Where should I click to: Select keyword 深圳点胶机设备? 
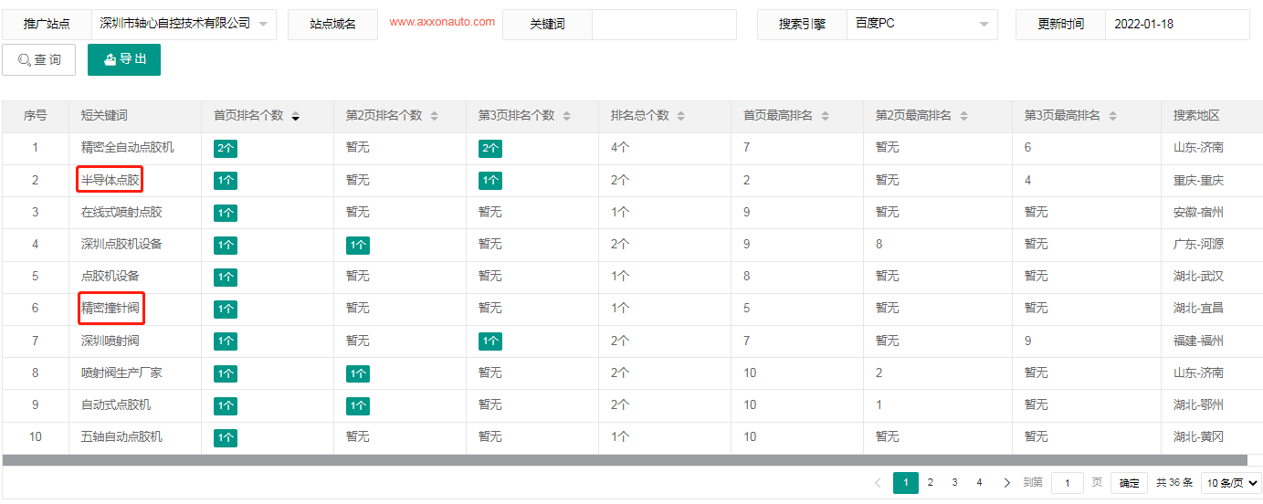click(121, 244)
